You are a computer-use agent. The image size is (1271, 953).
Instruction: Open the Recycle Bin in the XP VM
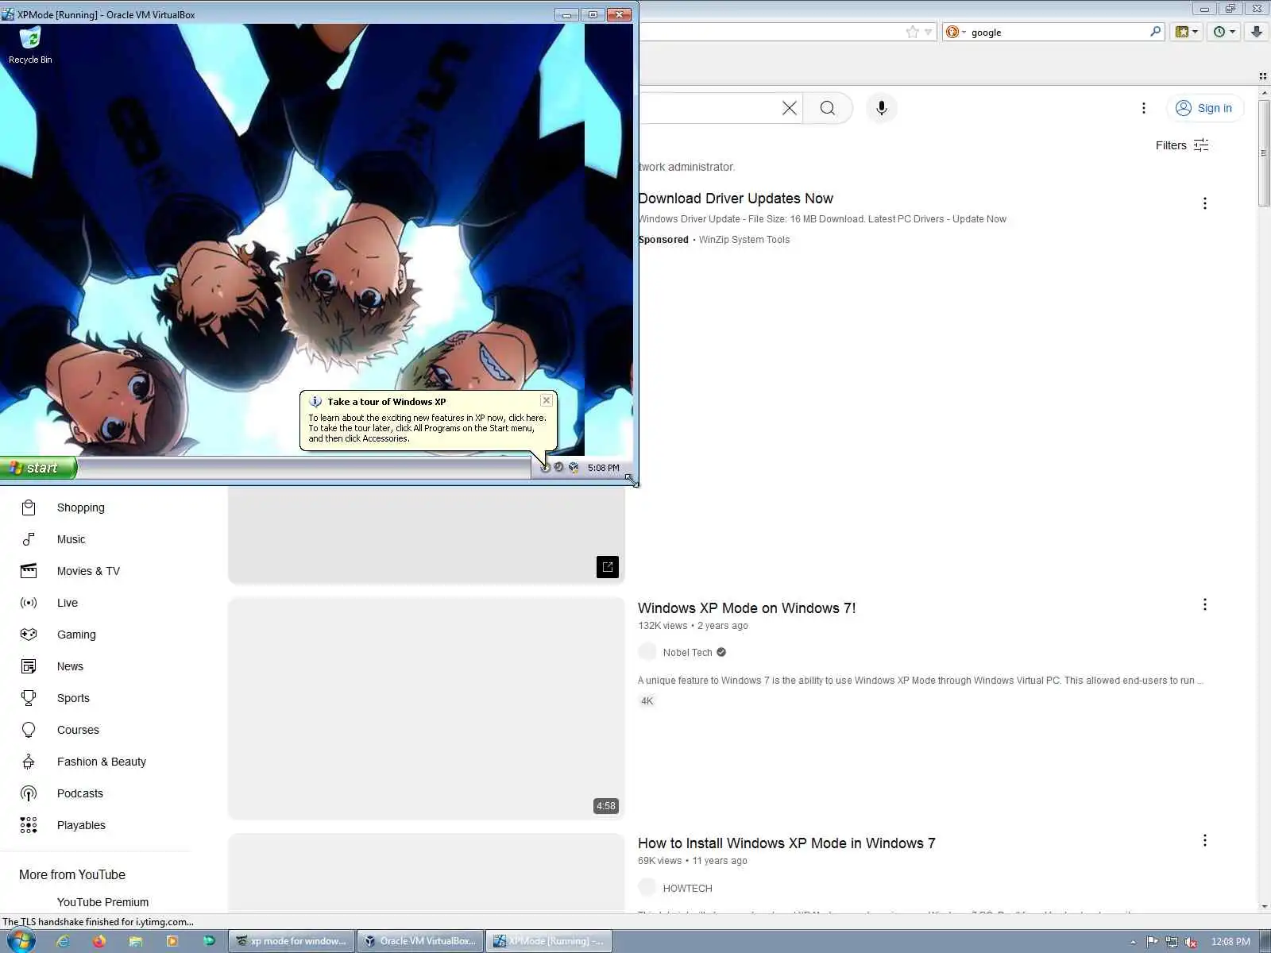[x=30, y=45]
